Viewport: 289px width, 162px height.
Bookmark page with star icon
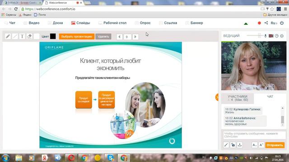272,9
